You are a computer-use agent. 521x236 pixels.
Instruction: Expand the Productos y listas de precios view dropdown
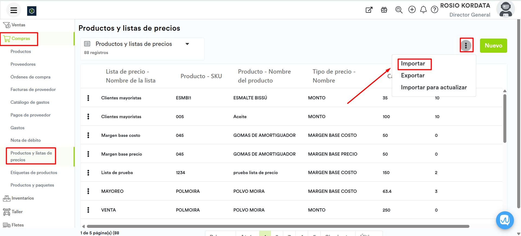187,44
